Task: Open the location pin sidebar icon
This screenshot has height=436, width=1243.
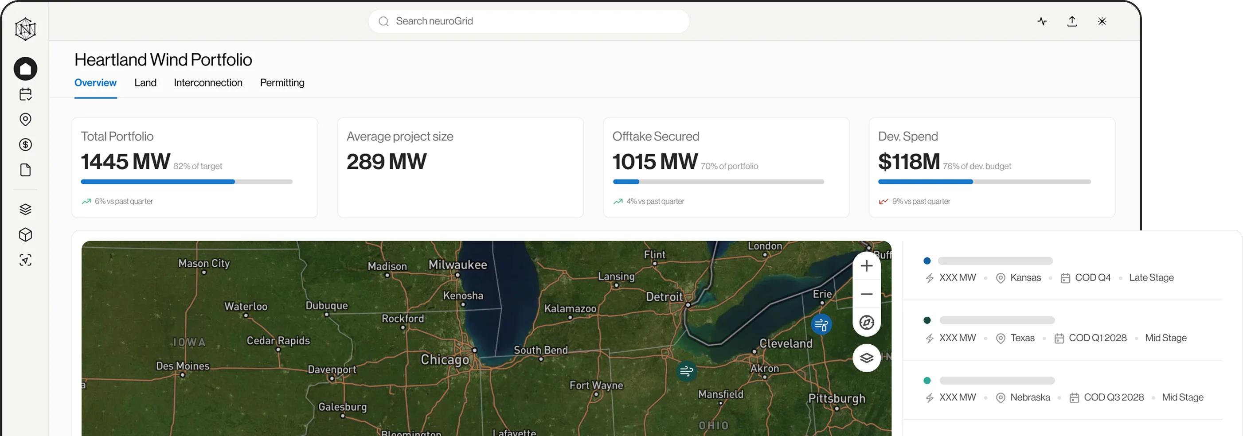Action: 26,119
